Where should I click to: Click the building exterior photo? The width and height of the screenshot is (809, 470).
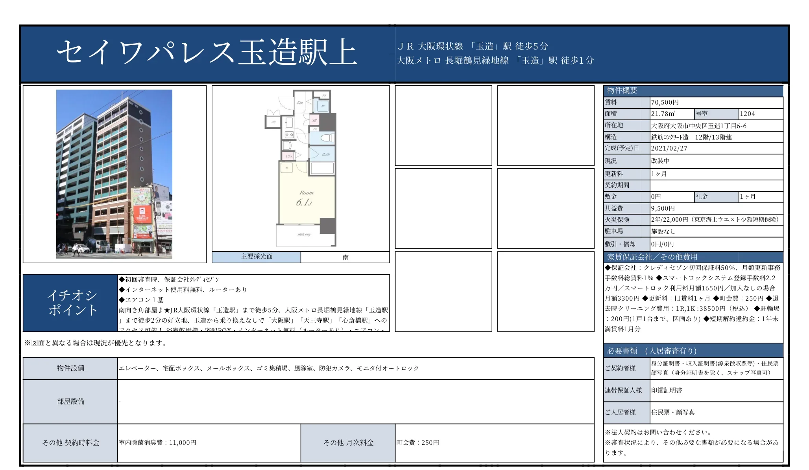114,174
